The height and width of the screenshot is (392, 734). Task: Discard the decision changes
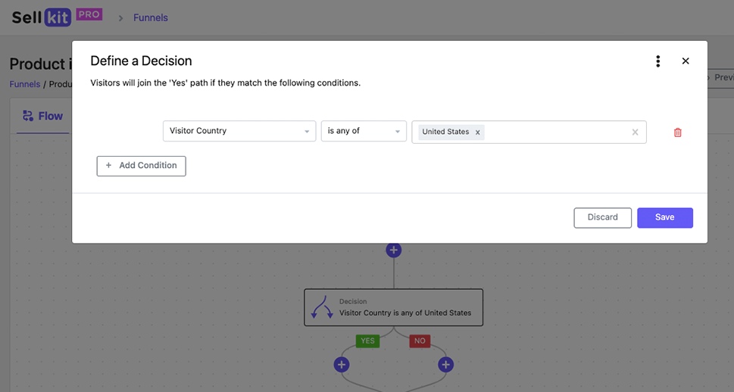tap(602, 217)
